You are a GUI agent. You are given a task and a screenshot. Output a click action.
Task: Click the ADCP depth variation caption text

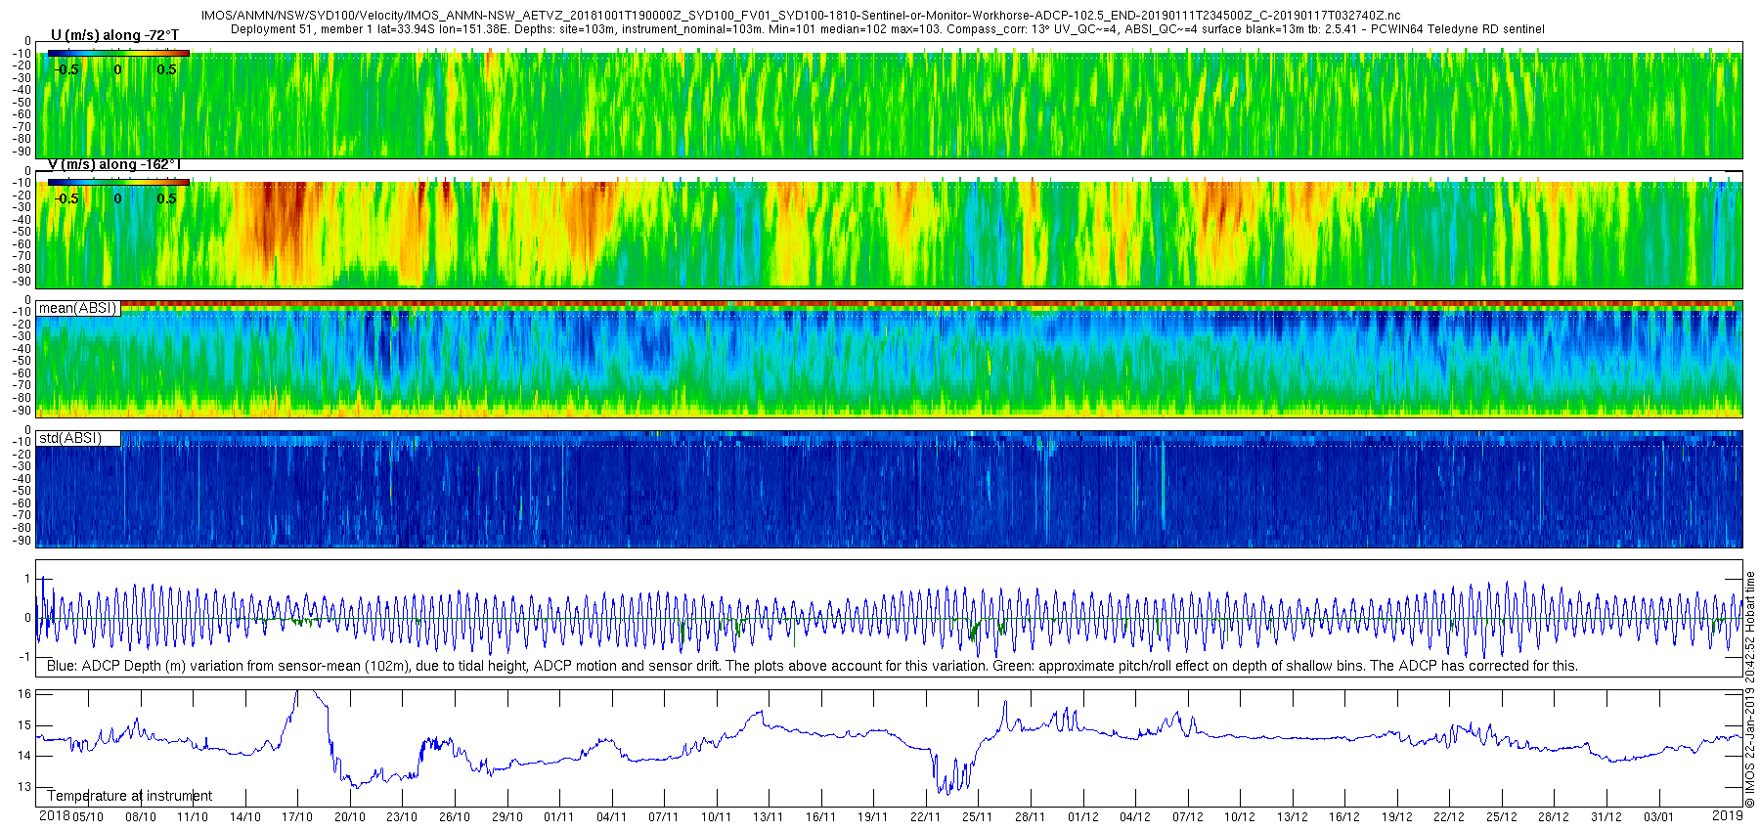point(813,666)
